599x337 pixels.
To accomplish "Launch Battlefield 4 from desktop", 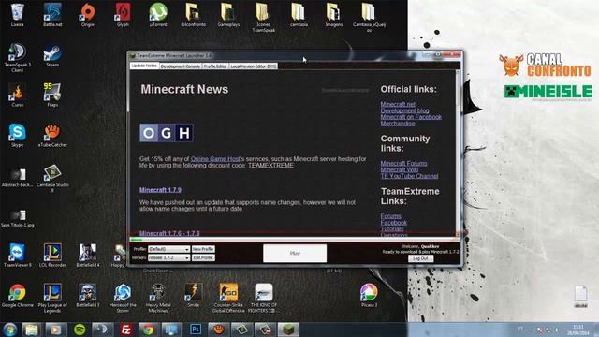I will [x=87, y=256].
